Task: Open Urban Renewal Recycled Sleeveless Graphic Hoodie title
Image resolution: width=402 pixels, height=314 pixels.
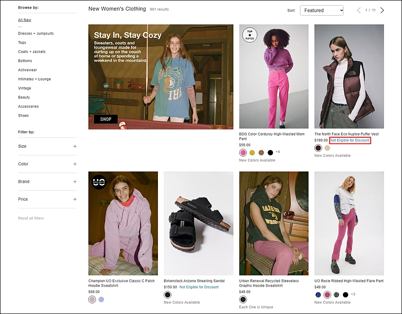Action: coord(269,283)
